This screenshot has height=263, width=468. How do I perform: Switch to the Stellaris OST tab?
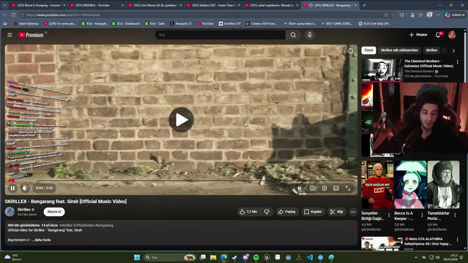(214, 5)
